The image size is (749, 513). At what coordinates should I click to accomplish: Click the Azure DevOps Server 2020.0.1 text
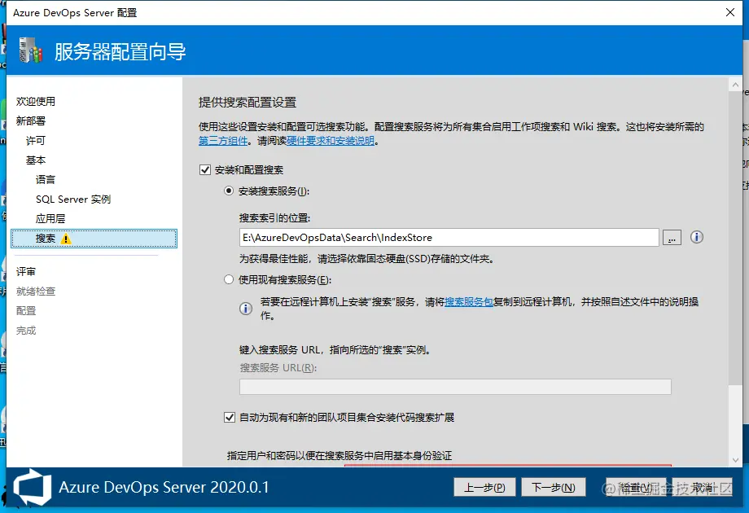click(x=164, y=487)
